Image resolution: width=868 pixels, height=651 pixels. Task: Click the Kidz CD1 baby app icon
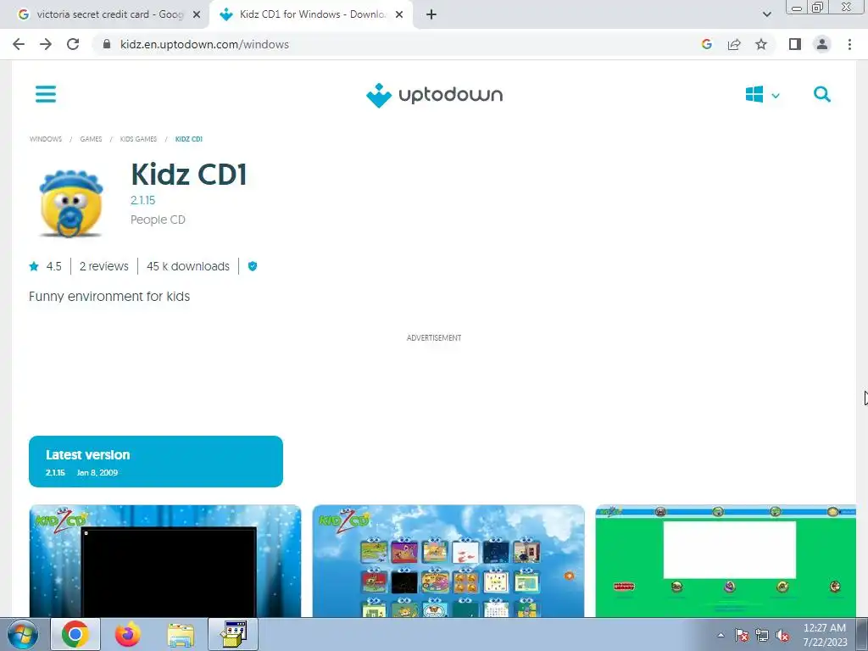click(71, 203)
